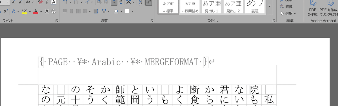
Task: Click the bullets list icon
Action: pos(65,2)
